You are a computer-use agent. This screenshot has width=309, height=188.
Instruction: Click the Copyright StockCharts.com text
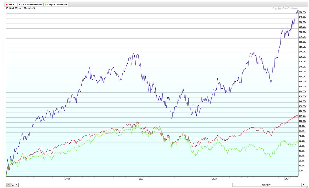(286, 8)
